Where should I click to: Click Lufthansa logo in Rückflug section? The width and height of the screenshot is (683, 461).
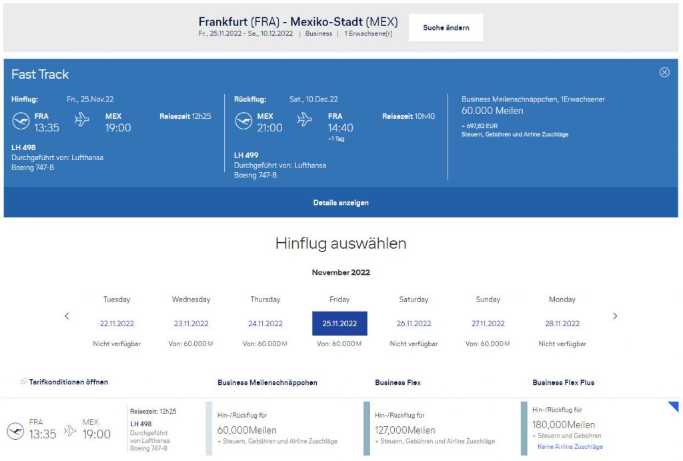(243, 121)
